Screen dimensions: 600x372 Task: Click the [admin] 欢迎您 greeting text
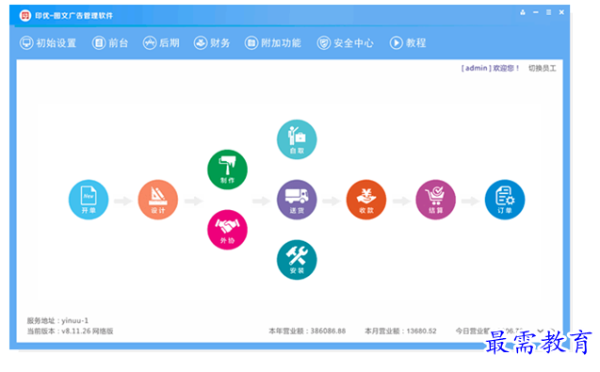(490, 68)
